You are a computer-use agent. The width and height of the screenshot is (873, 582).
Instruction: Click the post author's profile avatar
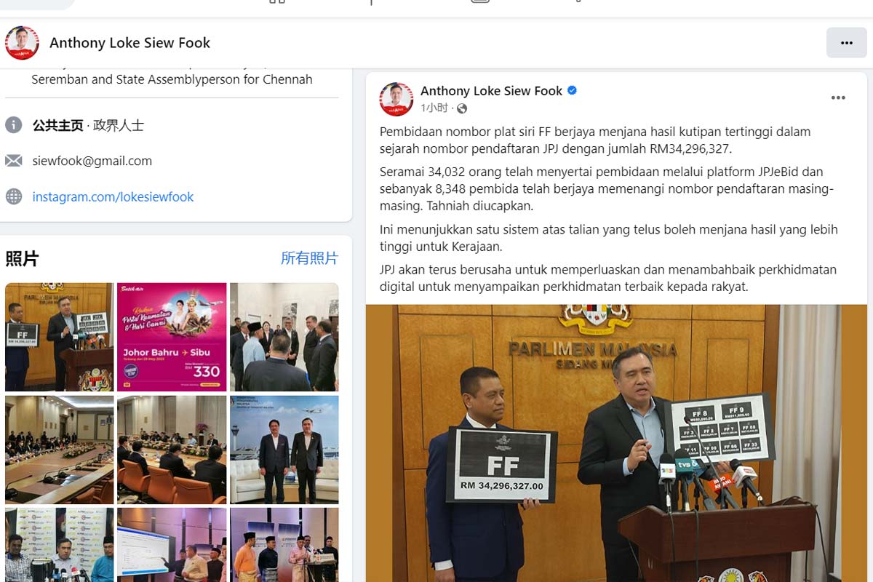pos(396,99)
